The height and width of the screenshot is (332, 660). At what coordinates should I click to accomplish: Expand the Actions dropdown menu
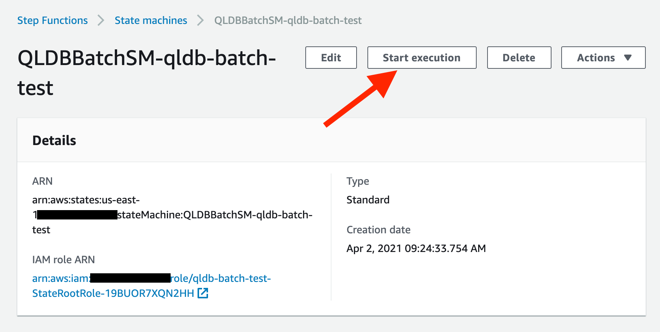click(x=603, y=58)
